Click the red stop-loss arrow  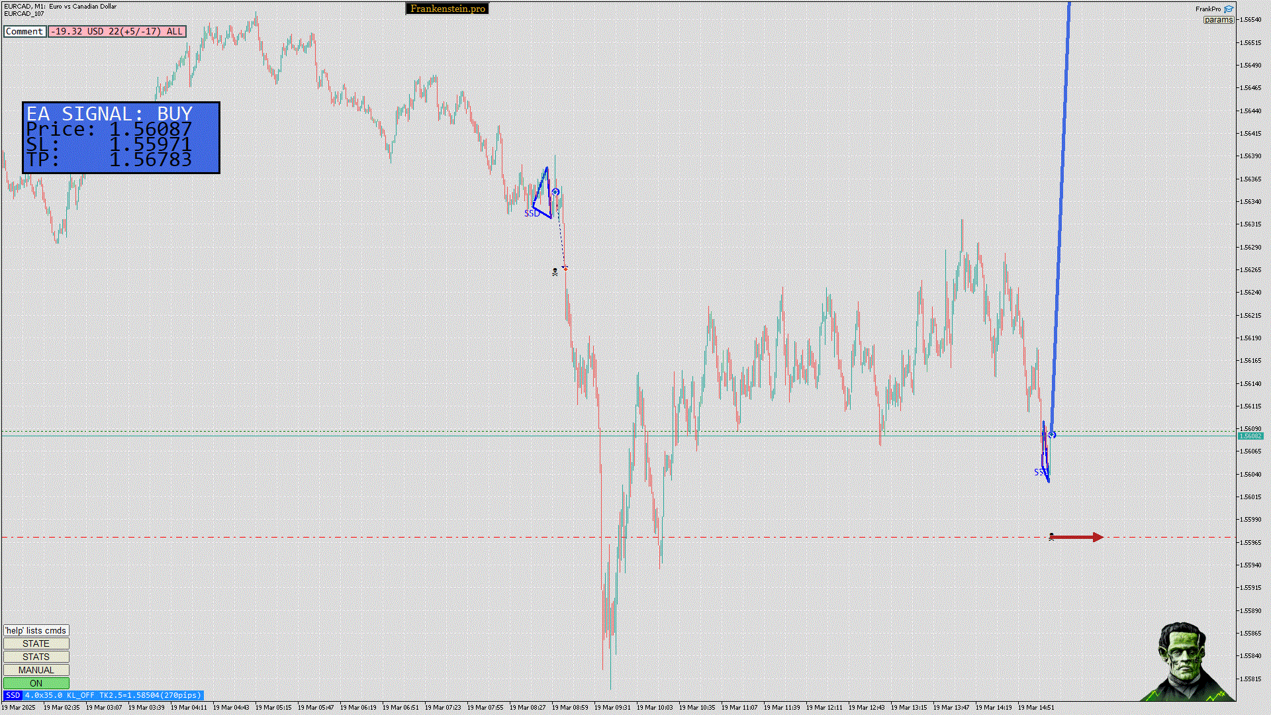click(x=1078, y=537)
